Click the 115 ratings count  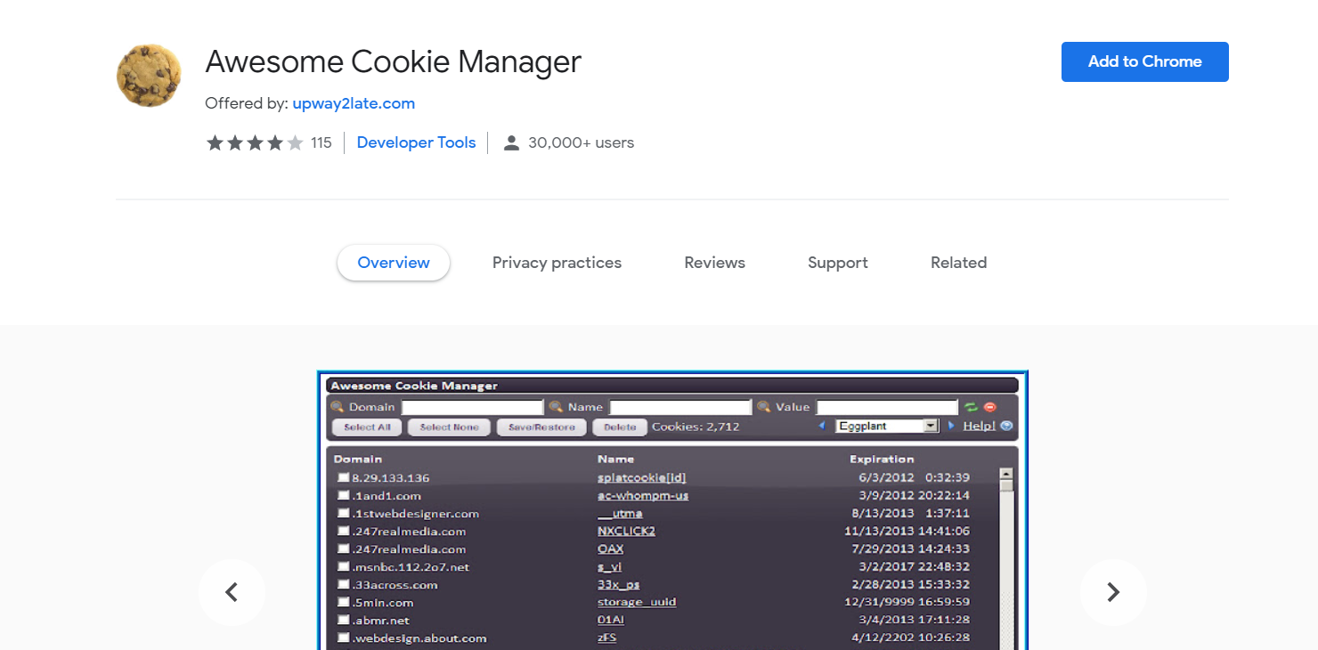click(321, 142)
